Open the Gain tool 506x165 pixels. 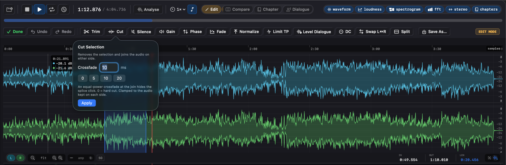(x=167, y=32)
